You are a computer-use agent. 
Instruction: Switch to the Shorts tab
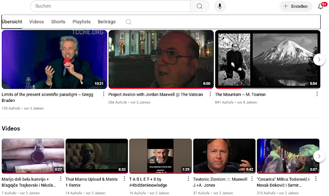coord(58,22)
